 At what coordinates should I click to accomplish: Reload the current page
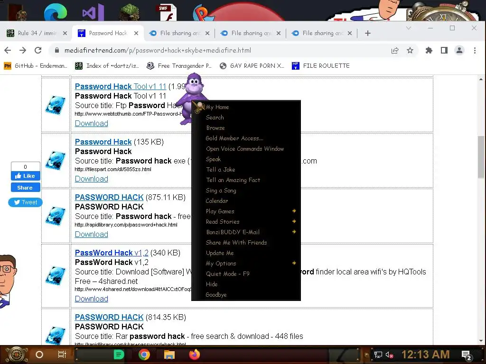click(38, 50)
